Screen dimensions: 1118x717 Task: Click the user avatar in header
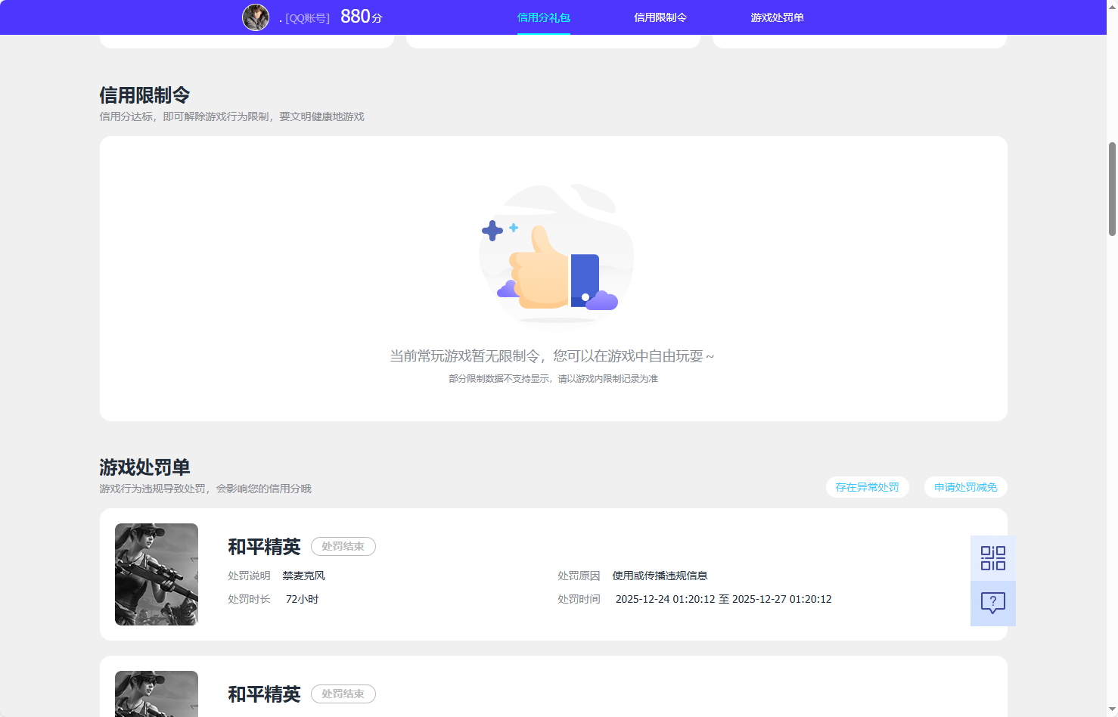click(x=256, y=17)
